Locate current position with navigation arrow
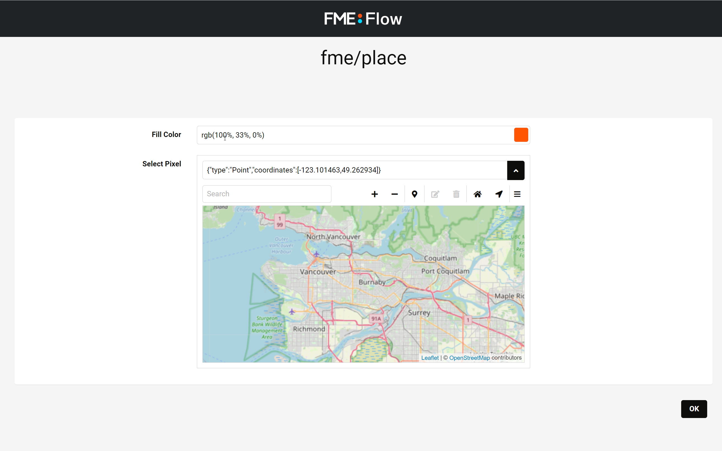722x451 pixels. tap(499, 194)
